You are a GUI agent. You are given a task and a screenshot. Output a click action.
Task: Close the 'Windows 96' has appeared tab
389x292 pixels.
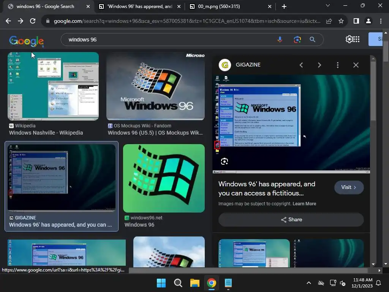tap(179, 6)
